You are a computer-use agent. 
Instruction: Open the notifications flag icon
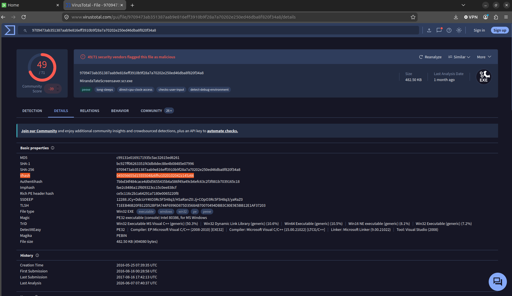(439, 30)
